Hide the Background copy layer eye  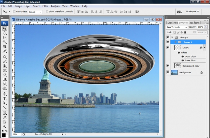(168, 66)
